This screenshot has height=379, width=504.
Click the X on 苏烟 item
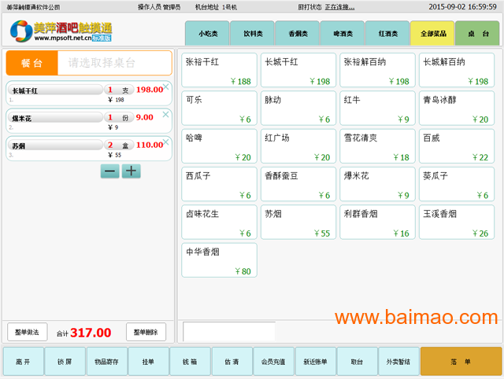click(165, 142)
